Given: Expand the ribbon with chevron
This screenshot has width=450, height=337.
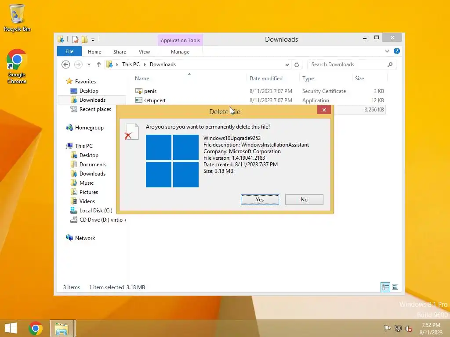Looking at the screenshot, I should coord(387,51).
